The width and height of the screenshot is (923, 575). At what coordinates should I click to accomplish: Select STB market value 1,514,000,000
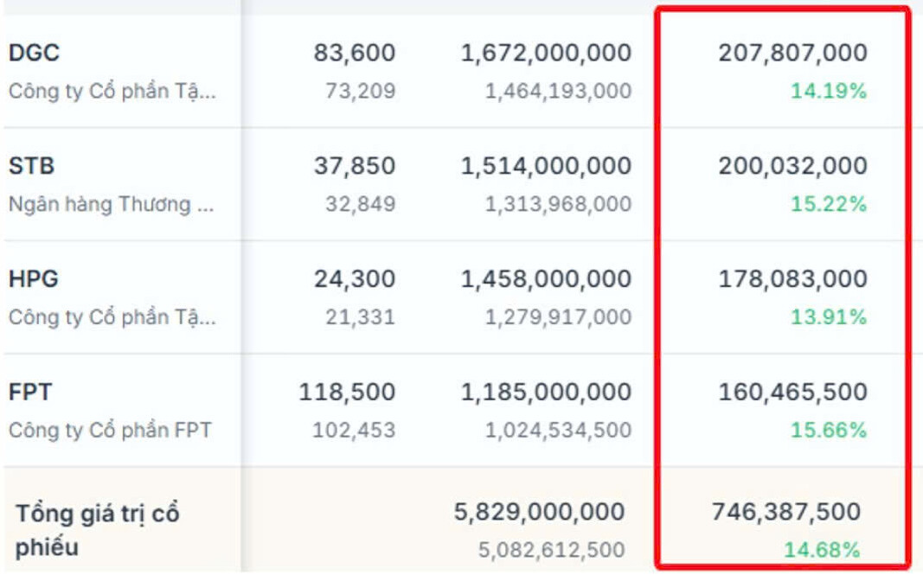pyautogui.click(x=546, y=166)
